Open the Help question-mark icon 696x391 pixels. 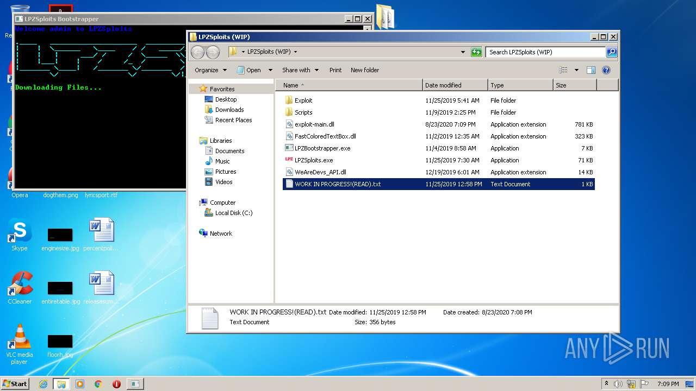(x=606, y=70)
